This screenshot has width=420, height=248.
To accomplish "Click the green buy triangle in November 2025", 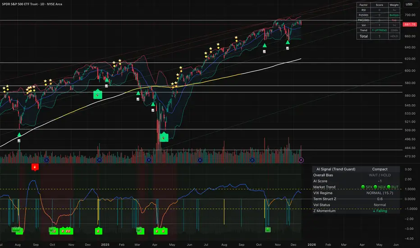I will [288, 42].
